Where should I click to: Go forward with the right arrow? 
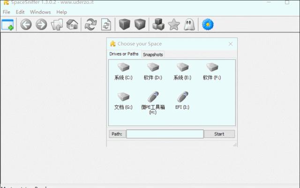[x=41, y=24]
